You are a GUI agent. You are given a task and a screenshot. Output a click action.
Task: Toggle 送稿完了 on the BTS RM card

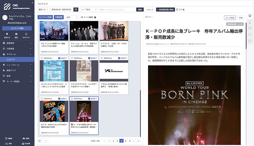[59, 99]
